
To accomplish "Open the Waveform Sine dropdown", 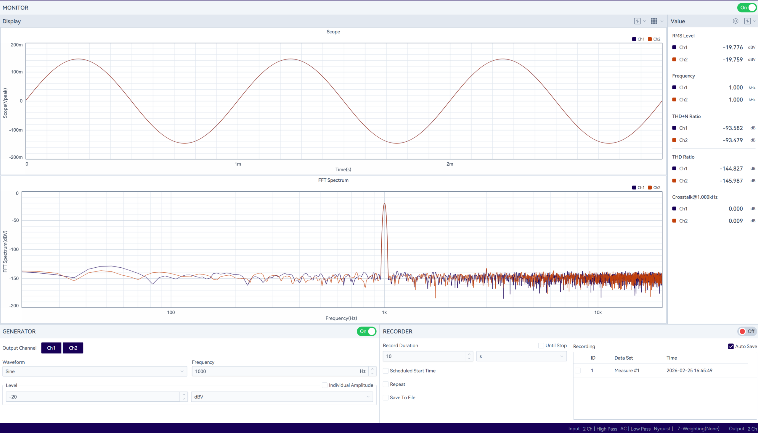I will click(x=94, y=371).
